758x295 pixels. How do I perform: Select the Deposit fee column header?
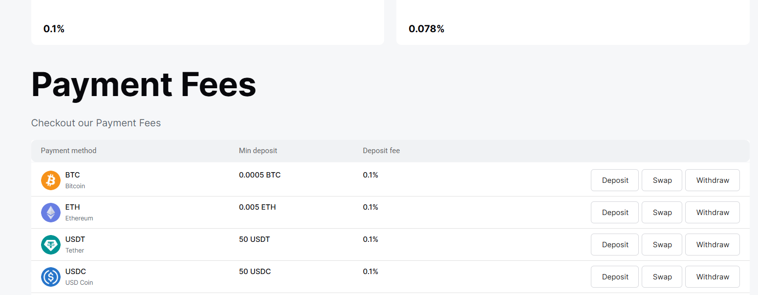tap(381, 151)
